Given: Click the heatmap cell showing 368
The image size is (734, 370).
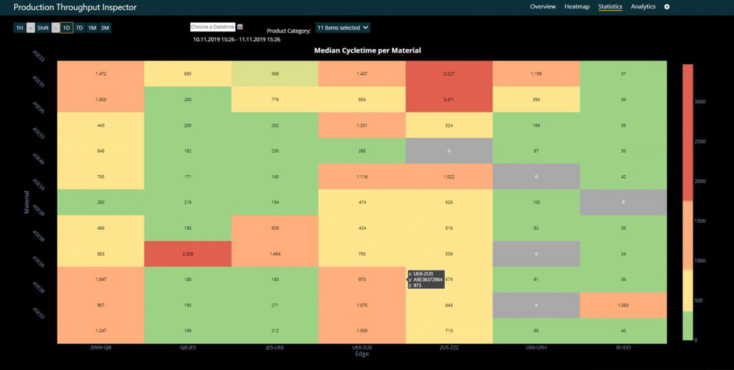Looking at the screenshot, I should tap(275, 73).
